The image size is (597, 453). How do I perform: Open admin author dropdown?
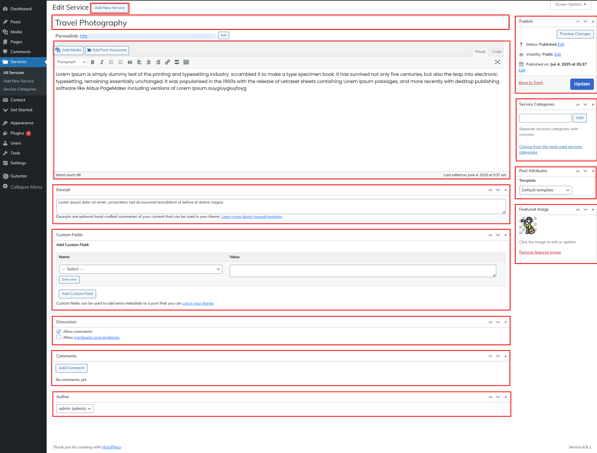[x=75, y=409]
